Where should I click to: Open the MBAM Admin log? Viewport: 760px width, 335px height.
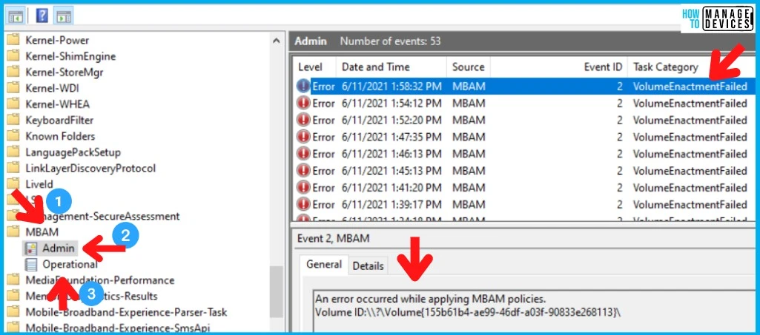tap(58, 248)
